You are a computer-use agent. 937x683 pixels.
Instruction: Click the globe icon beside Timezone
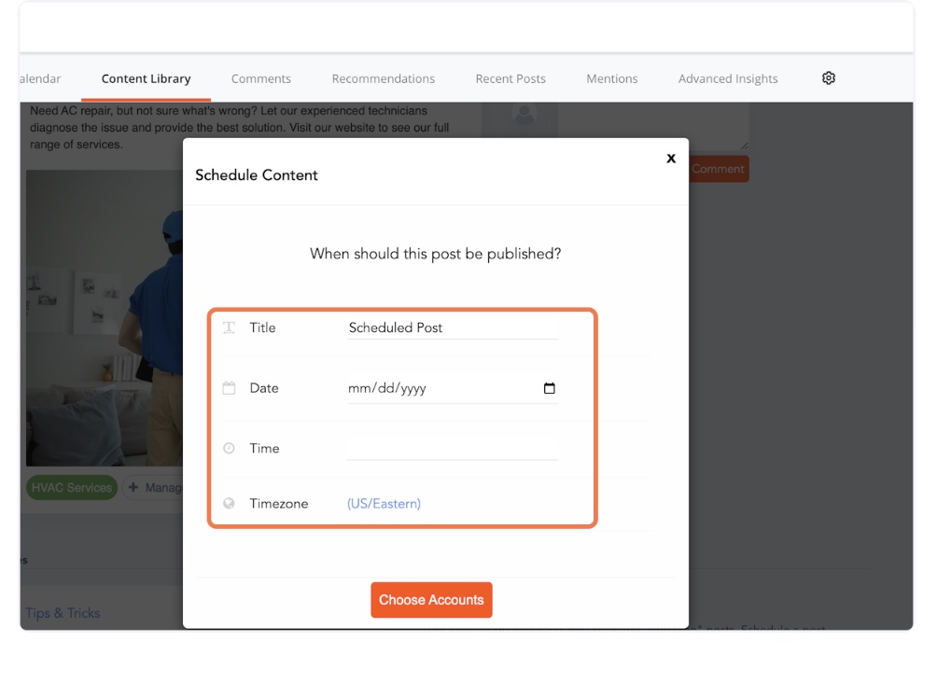pyautogui.click(x=229, y=504)
